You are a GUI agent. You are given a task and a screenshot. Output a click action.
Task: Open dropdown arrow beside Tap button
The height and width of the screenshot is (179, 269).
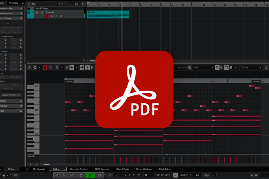[x=214, y=175]
